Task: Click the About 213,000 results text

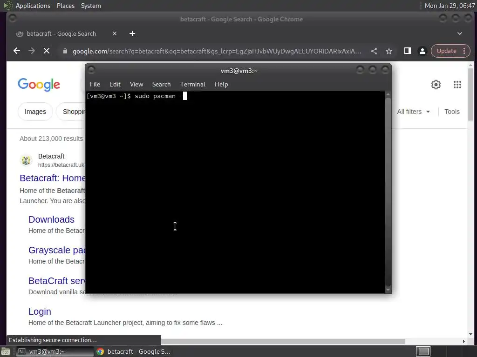Action: (51, 139)
